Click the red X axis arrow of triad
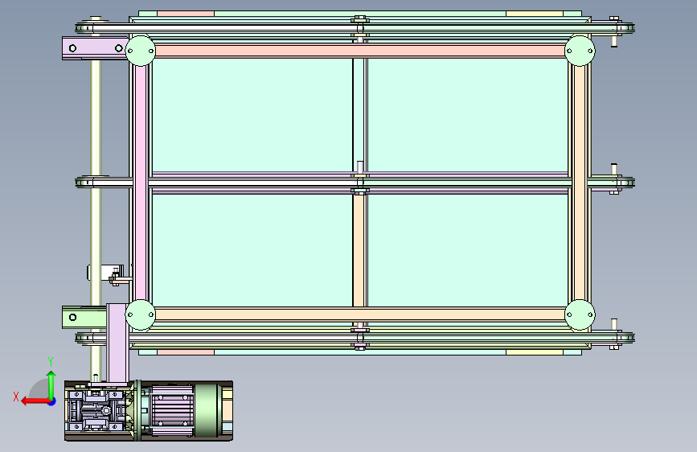Viewport: 697px width, 452px height. [35, 401]
